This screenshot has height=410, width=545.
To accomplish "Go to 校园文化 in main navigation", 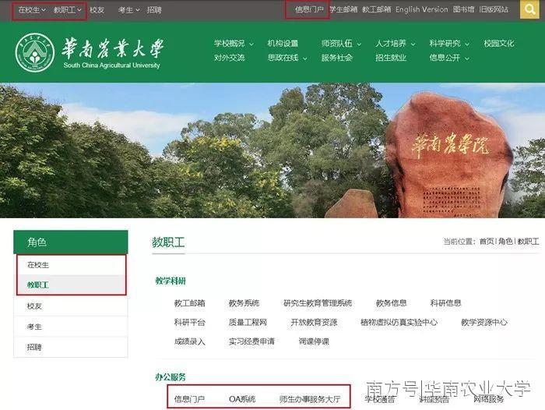I will [x=498, y=44].
